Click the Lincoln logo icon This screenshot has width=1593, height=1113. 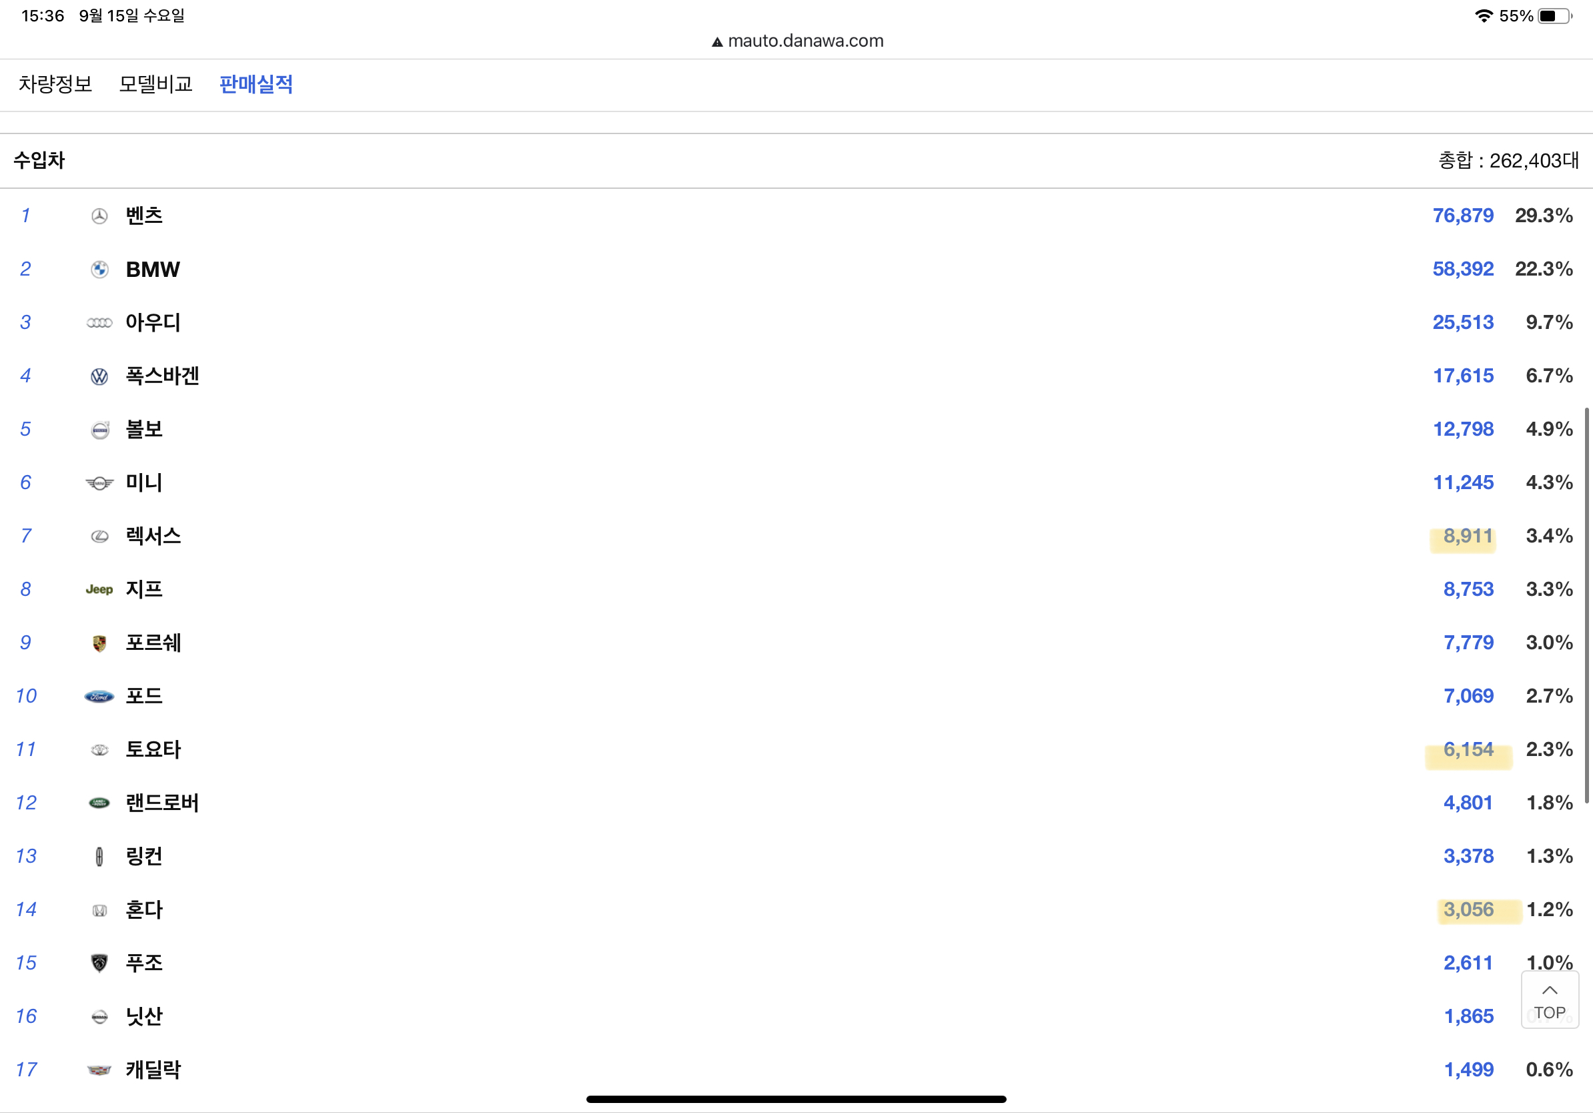click(99, 856)
